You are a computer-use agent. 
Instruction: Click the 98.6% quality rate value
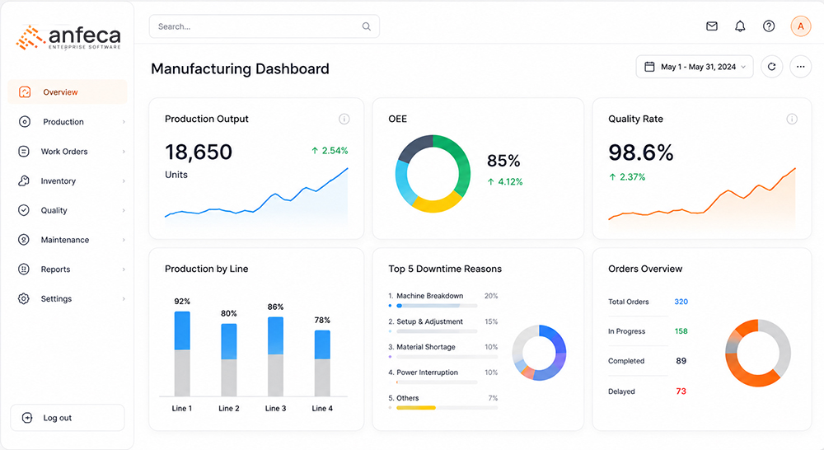640,152
